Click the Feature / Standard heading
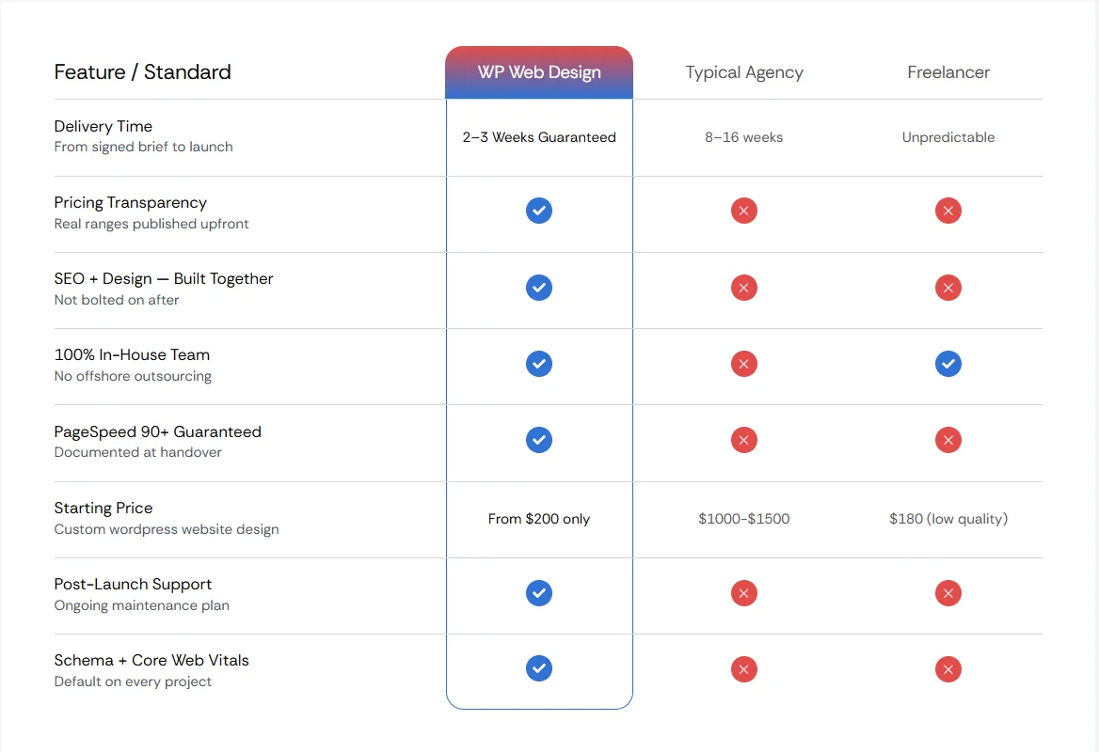Screen dimensions: 1099x752 tap(142, 72)
